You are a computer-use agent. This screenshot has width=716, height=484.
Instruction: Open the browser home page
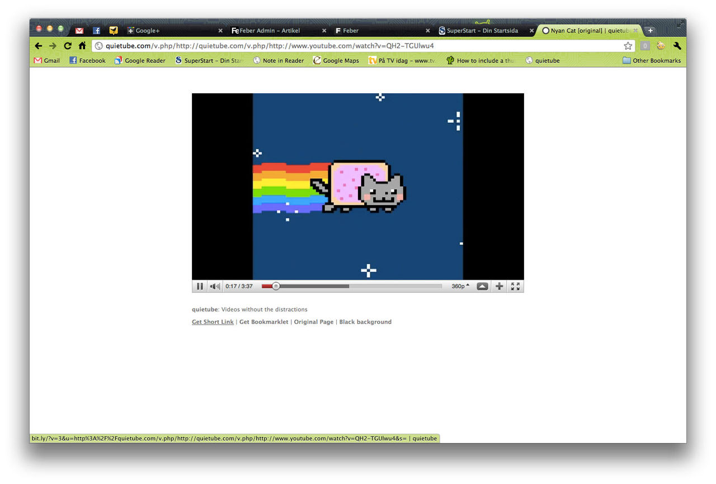[x=82, y=46]
